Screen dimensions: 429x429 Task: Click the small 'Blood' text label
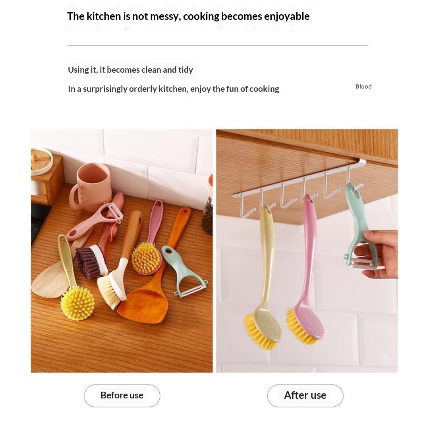click(363, 87)
